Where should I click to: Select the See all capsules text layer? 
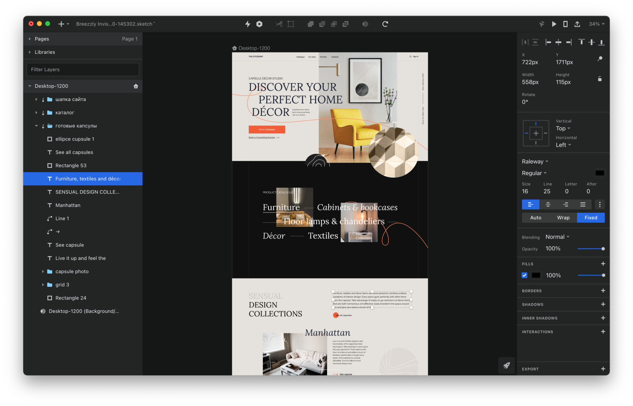pos(83,152)
